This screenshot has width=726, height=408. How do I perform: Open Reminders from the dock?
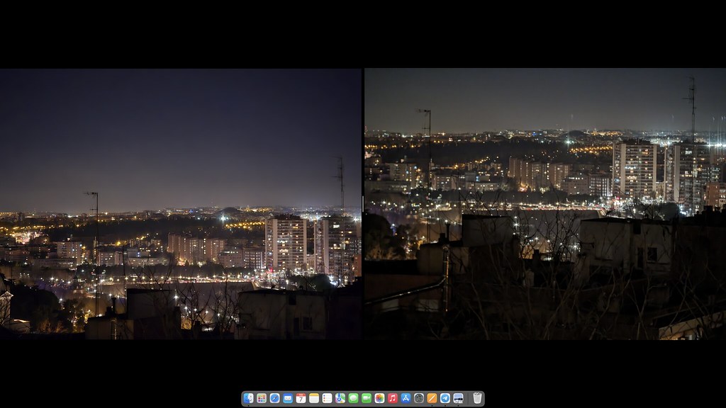pos(327,398)
